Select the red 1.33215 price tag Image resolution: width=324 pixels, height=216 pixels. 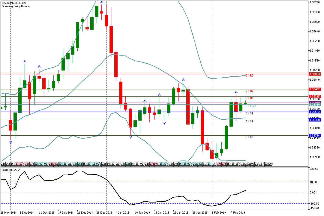point(315,97)
